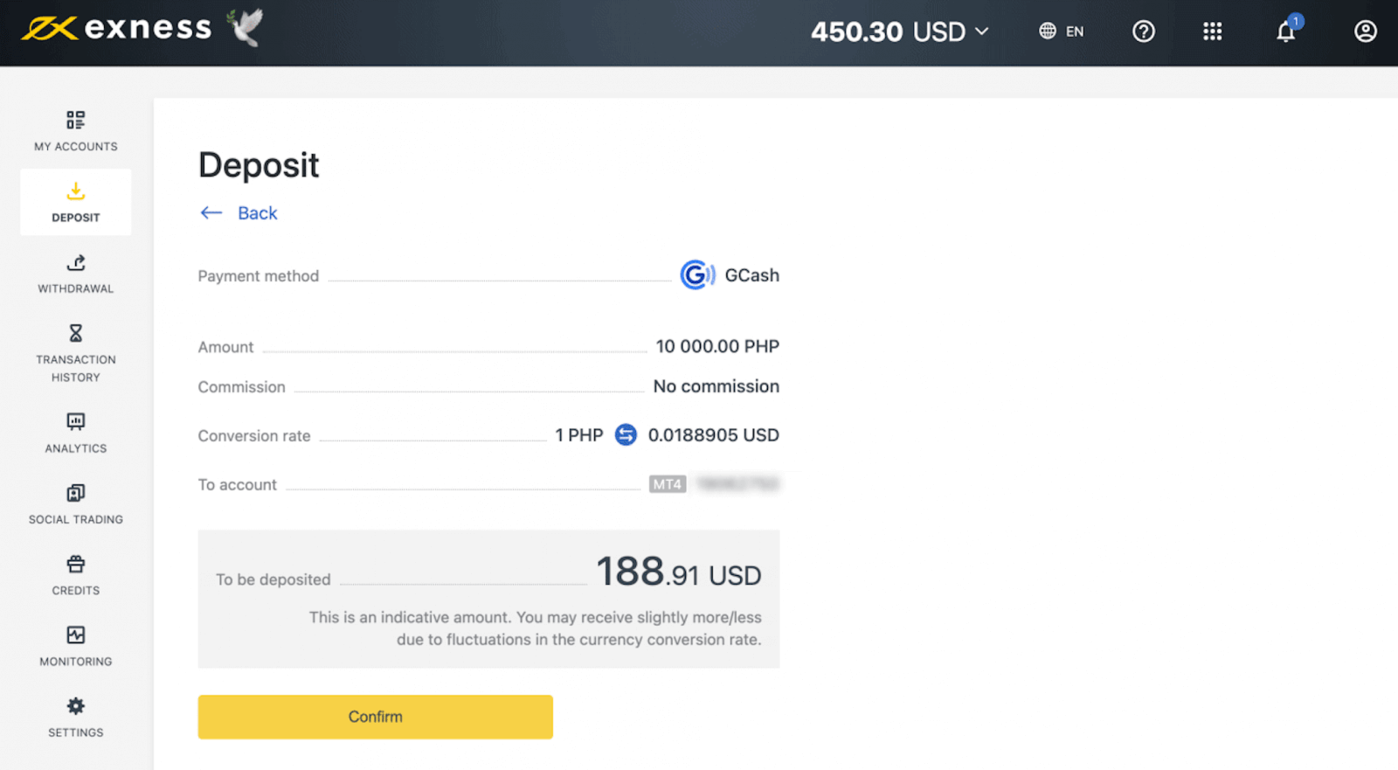Open the apps grid menu icon

[x=1212, y=31]
